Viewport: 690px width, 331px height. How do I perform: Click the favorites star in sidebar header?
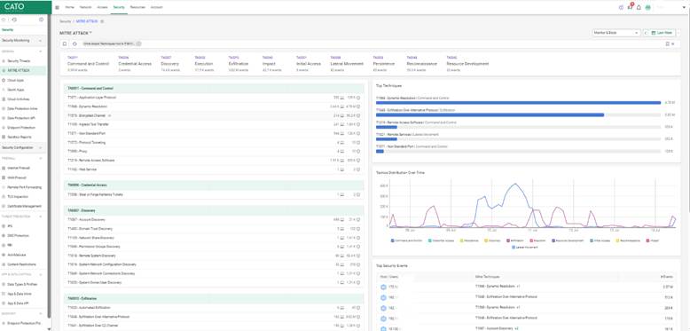4,20
